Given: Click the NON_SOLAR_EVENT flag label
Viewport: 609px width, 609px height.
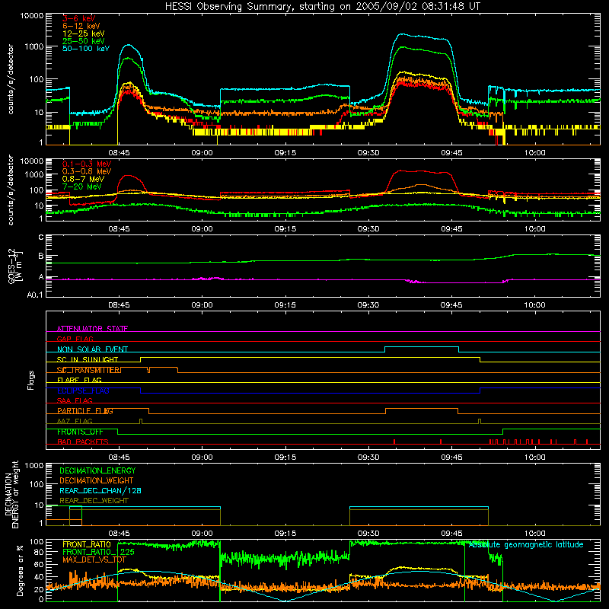Looking at the screenshot, I should tap(92, 349).
